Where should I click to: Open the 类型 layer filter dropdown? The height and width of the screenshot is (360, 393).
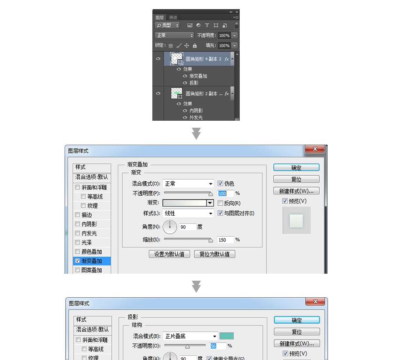click(167, 25)
